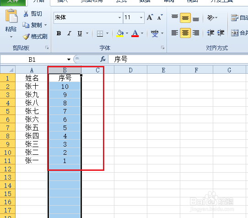Click the select-all corner triangle
Screen dimensions: 248x218
click(8, 70)
